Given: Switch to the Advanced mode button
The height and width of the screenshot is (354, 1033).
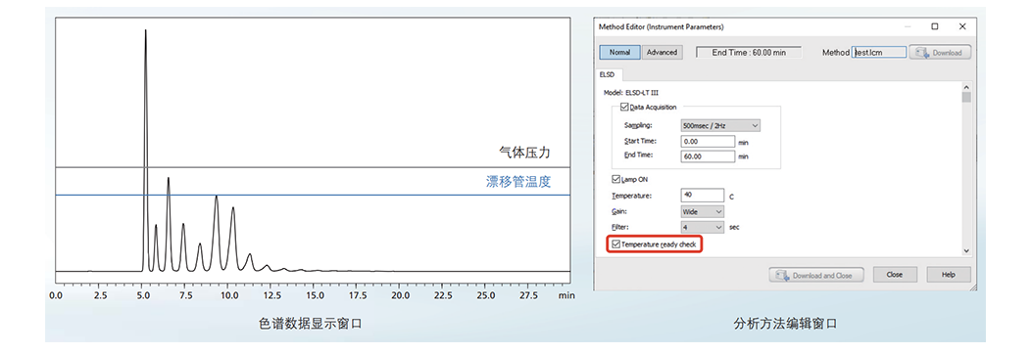Looking at the screenshot, I should click(x=662, y=53).
